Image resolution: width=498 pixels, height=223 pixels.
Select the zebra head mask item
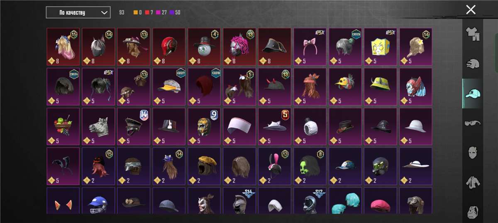[98, 127]
